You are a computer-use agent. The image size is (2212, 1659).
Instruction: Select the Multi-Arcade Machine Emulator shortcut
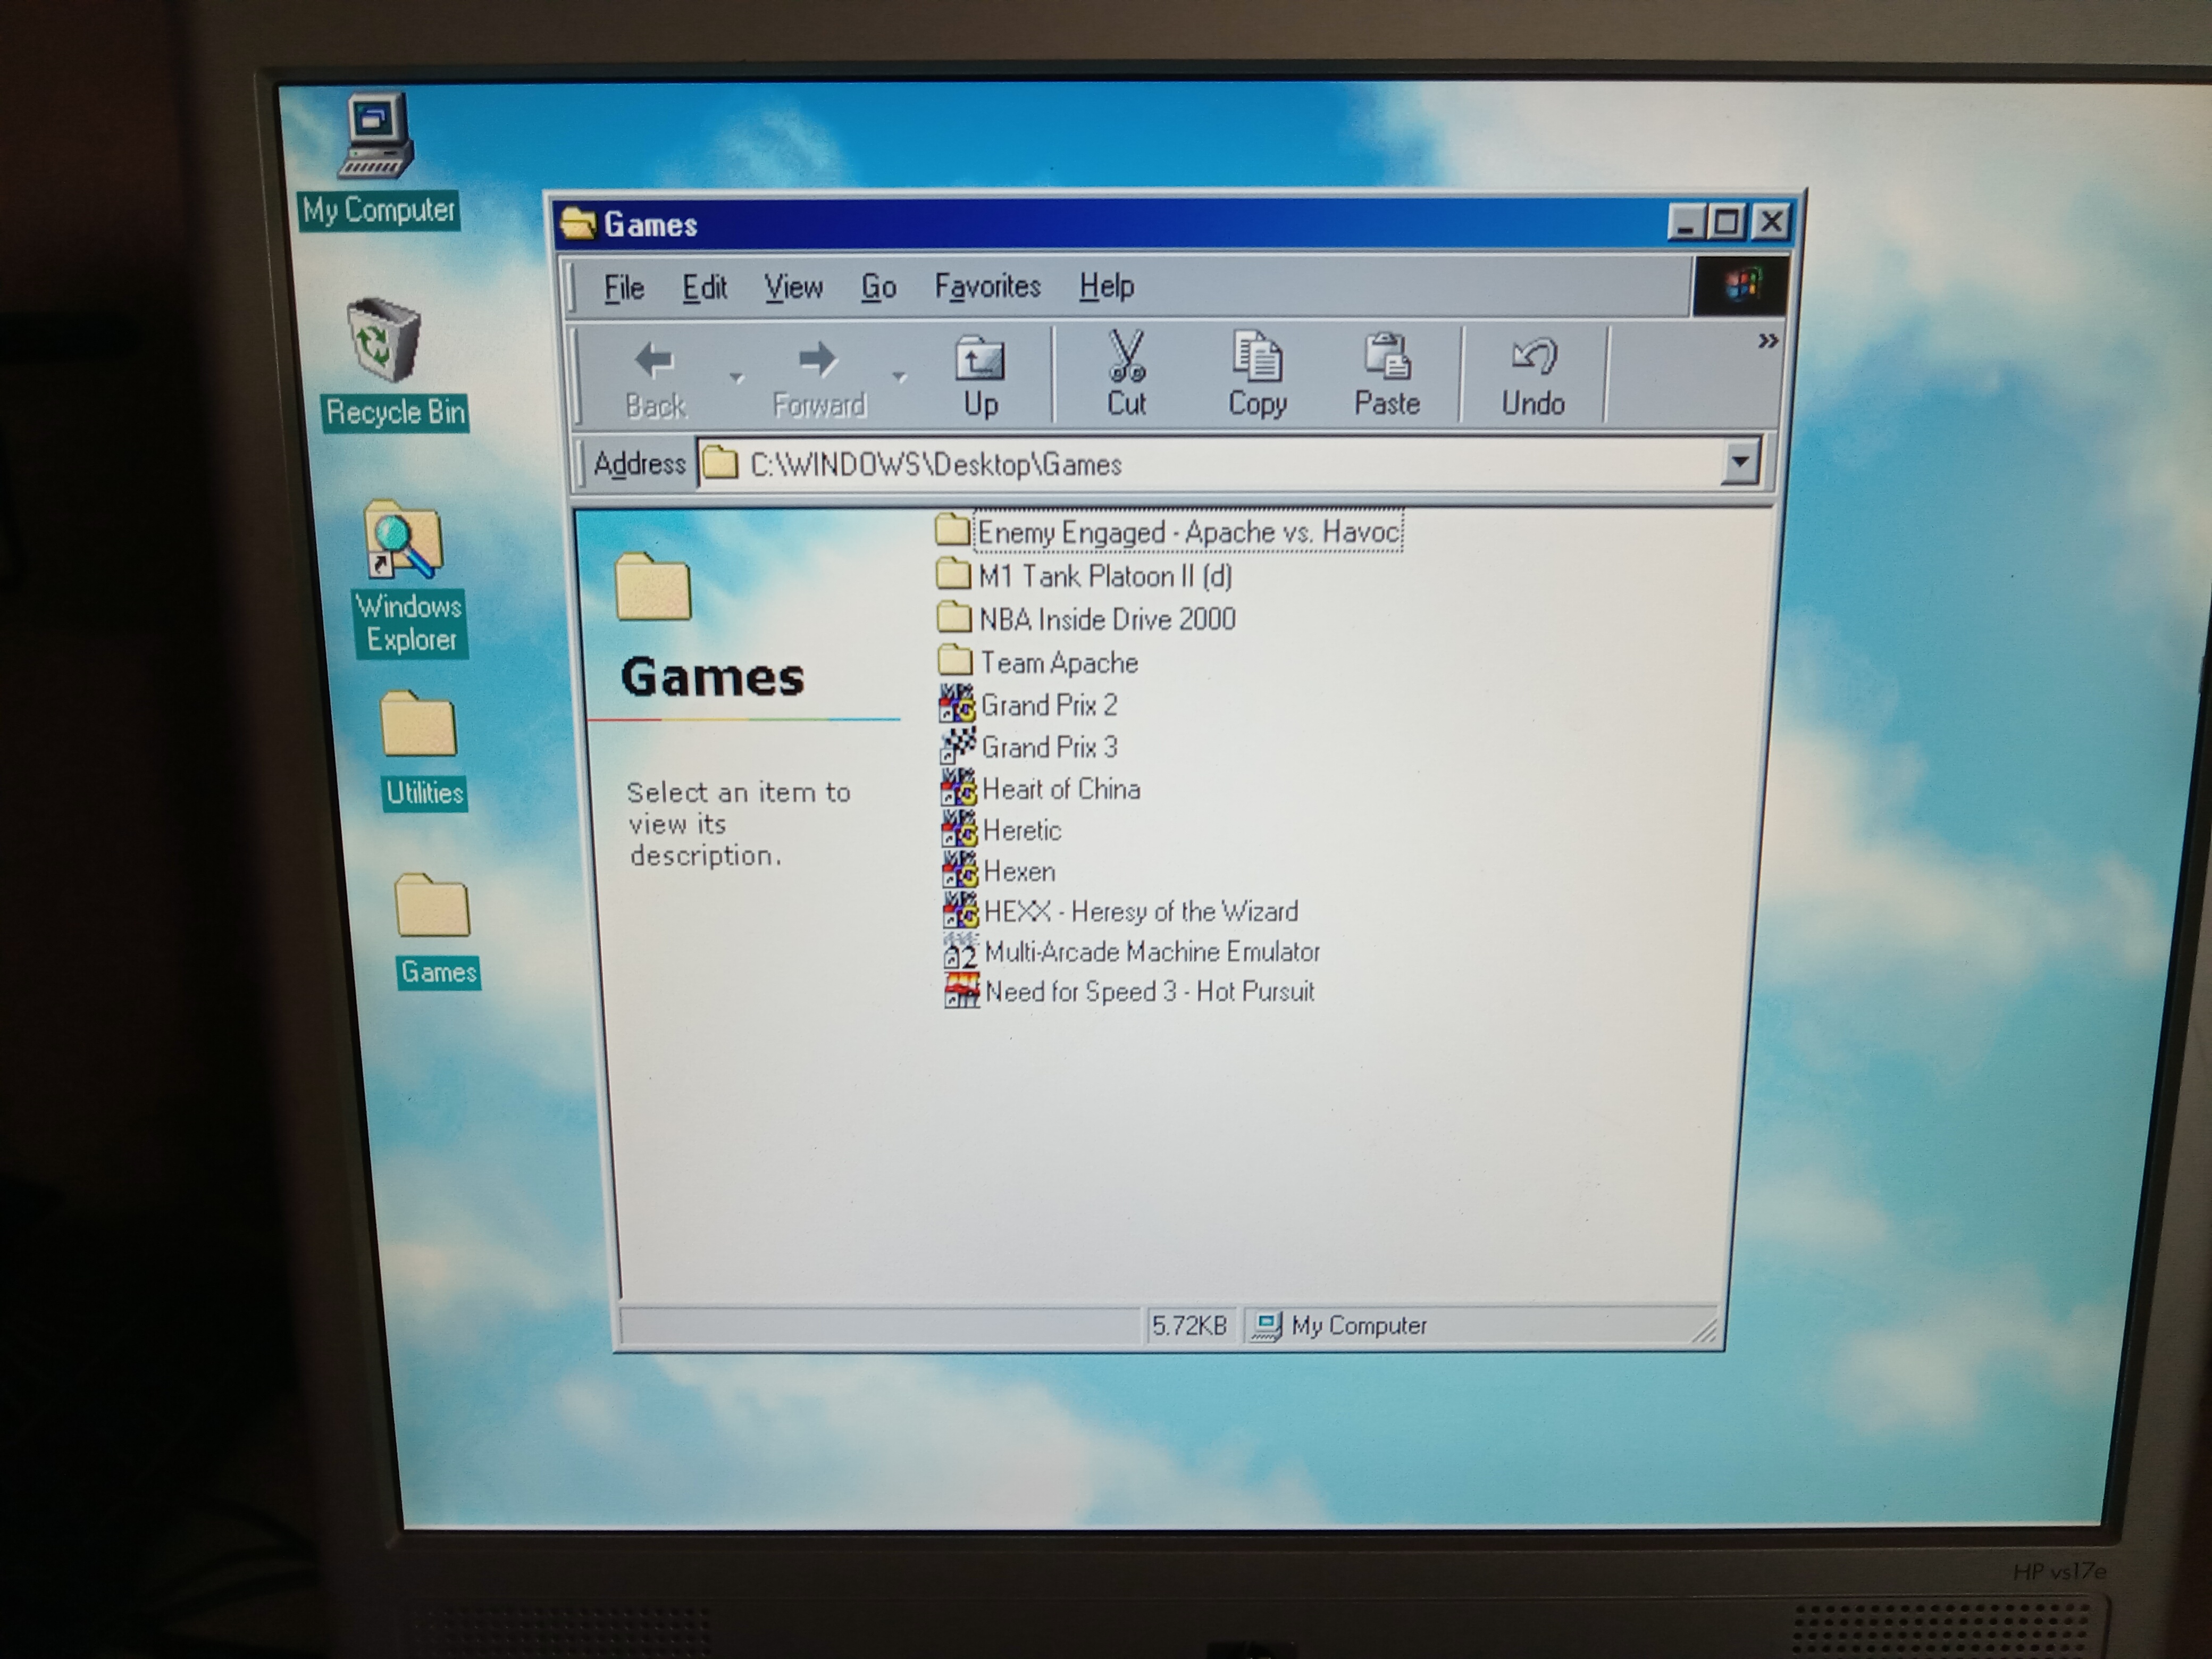click(x=1151, y=951)
